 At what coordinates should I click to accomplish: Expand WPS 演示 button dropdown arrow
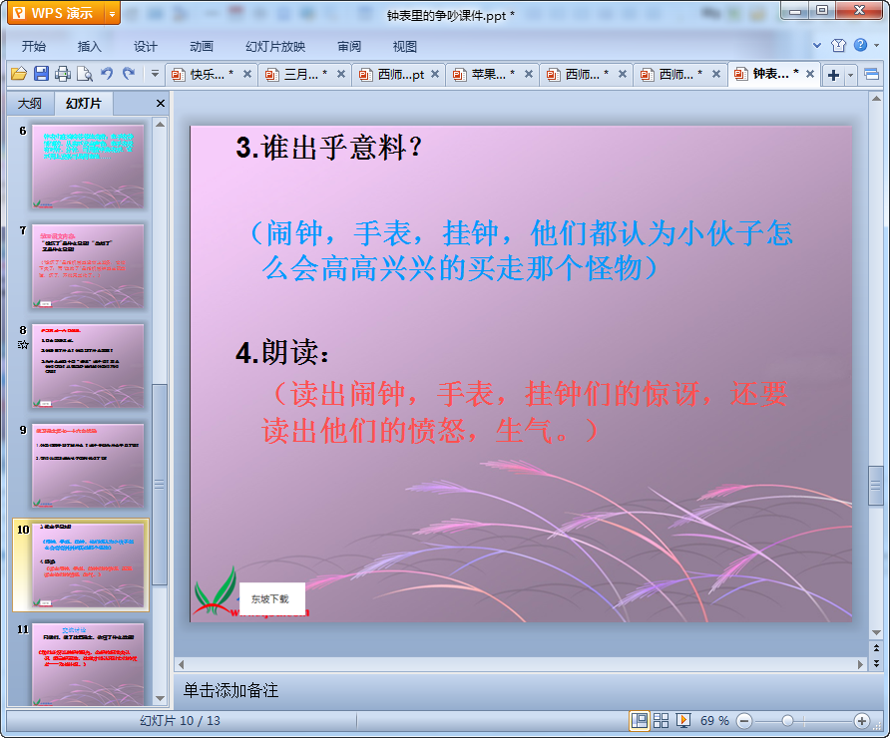pyautogui.click(x=113, y=14)
